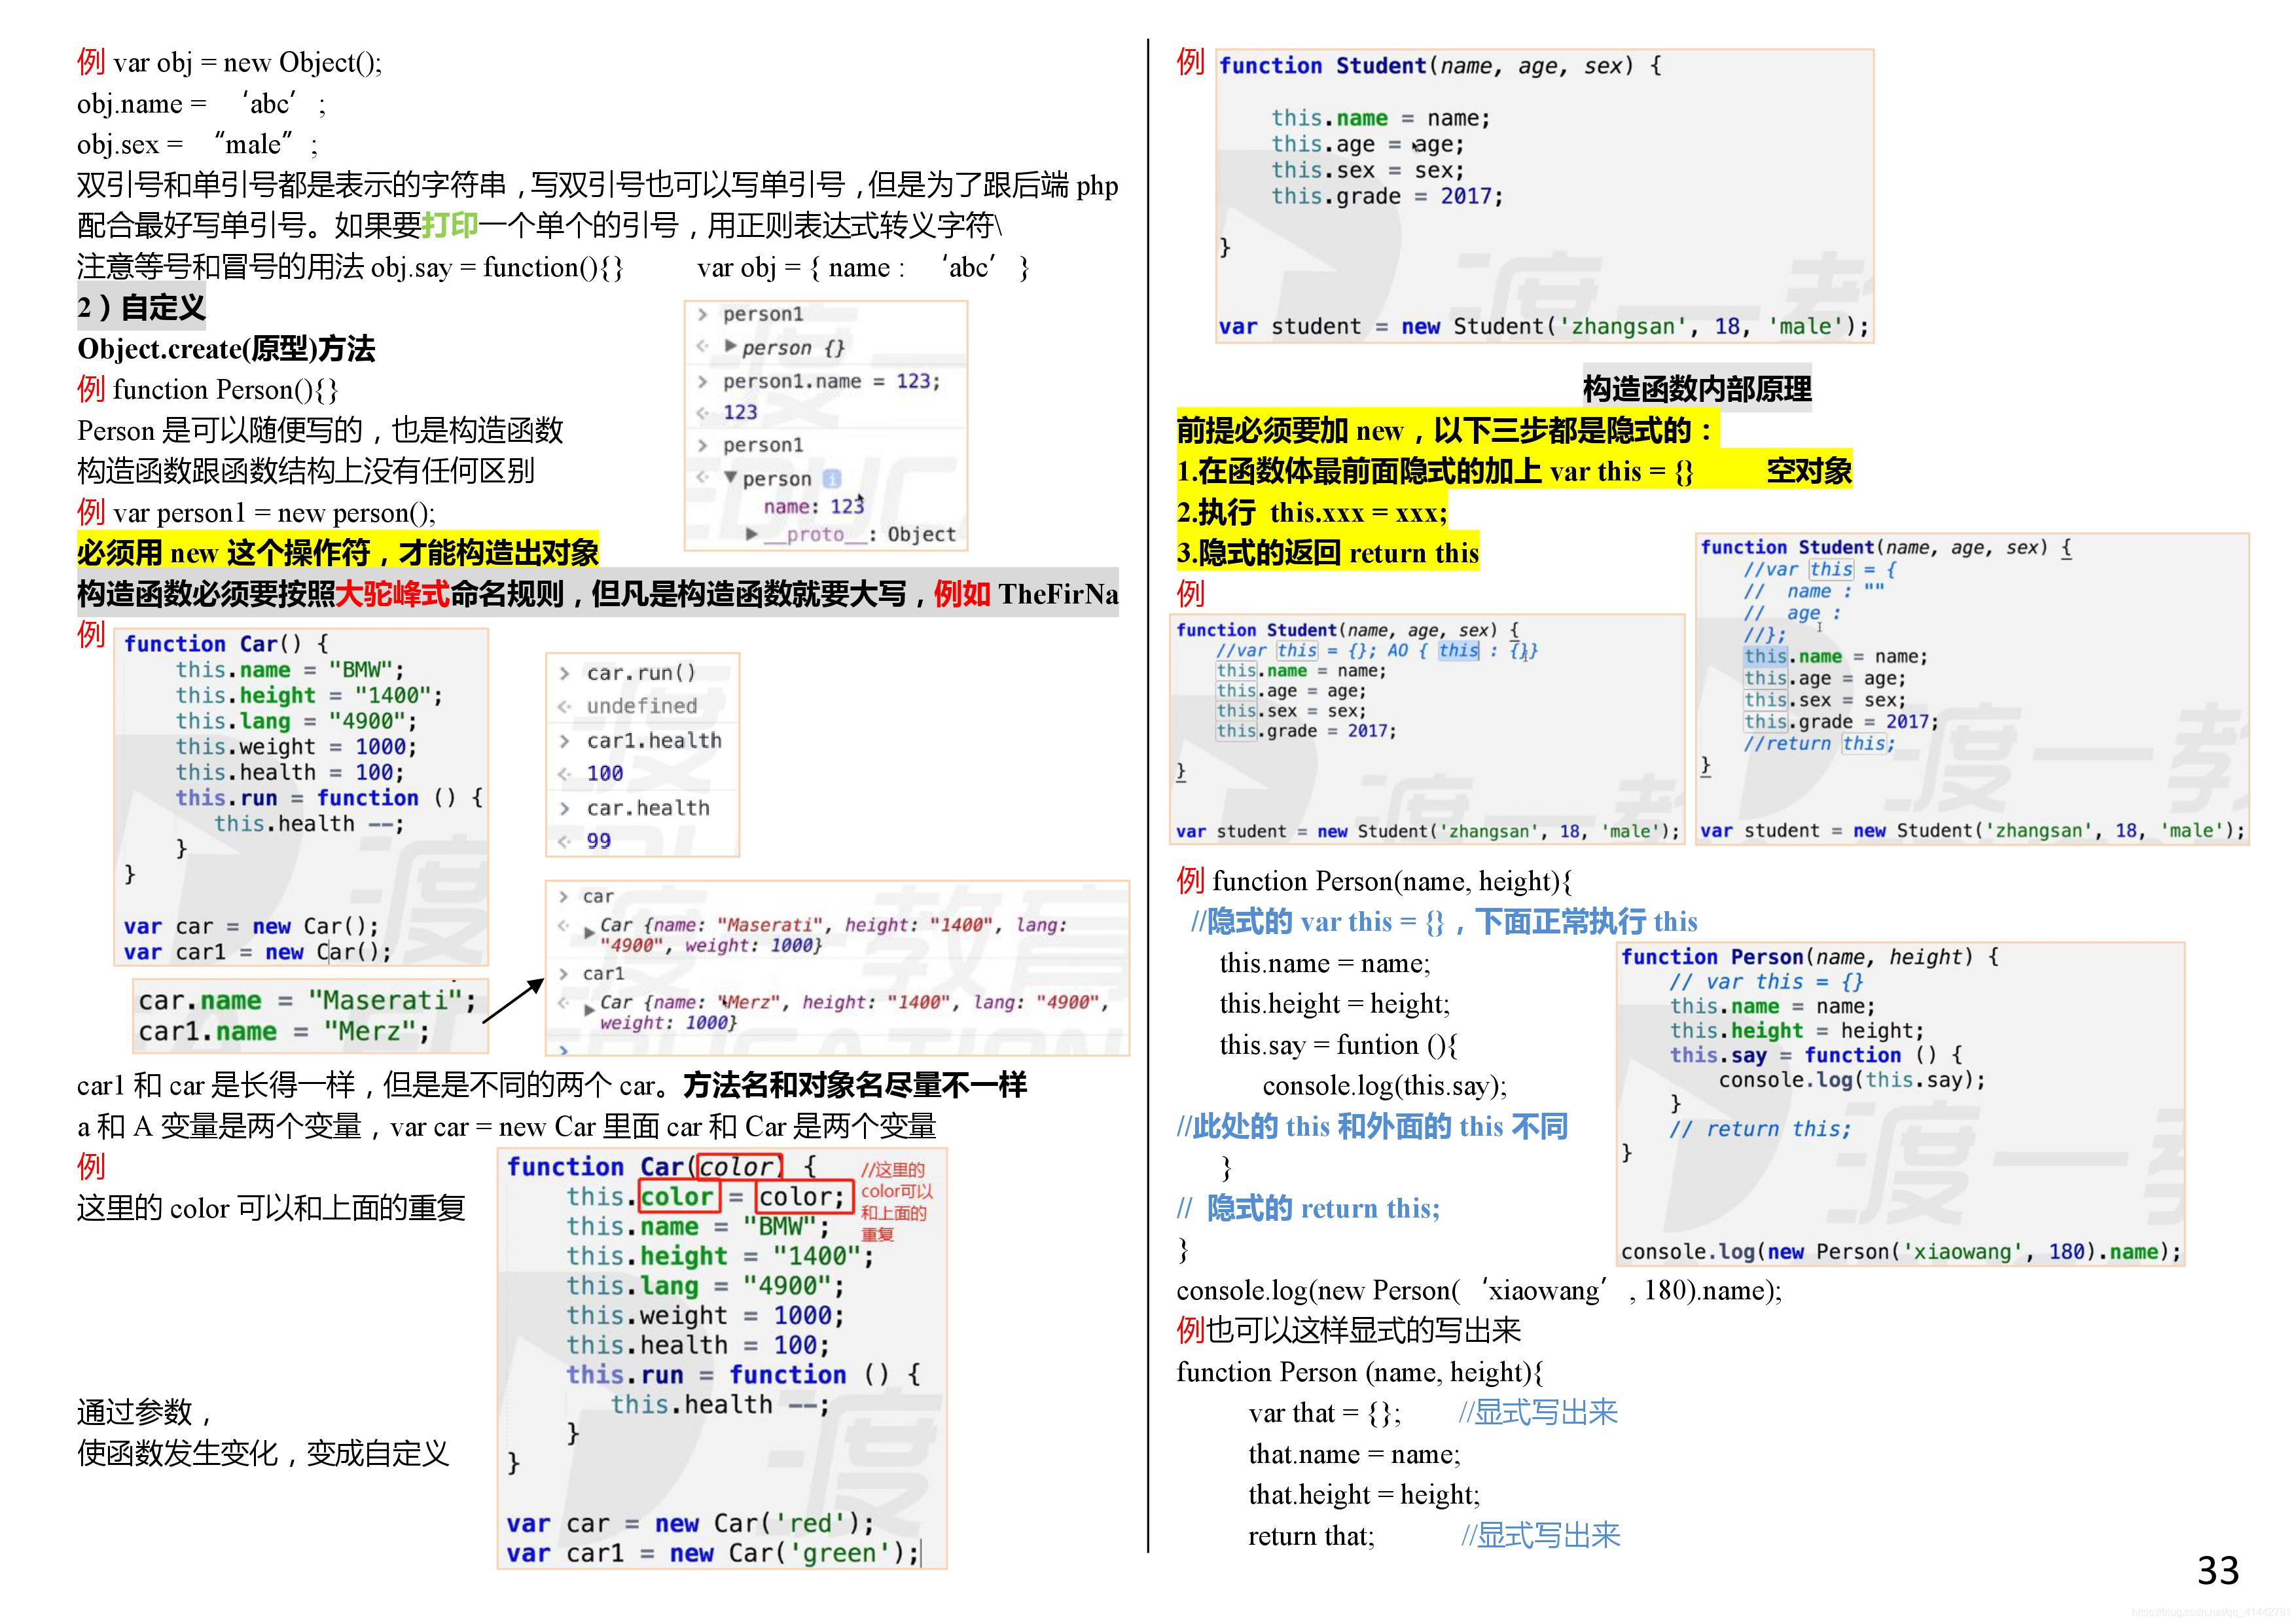Click the line "var car = new Car('red');"

point(690,1523)
